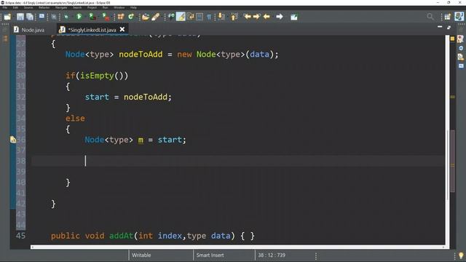Click Run External Tools icon

click(105, 17)
